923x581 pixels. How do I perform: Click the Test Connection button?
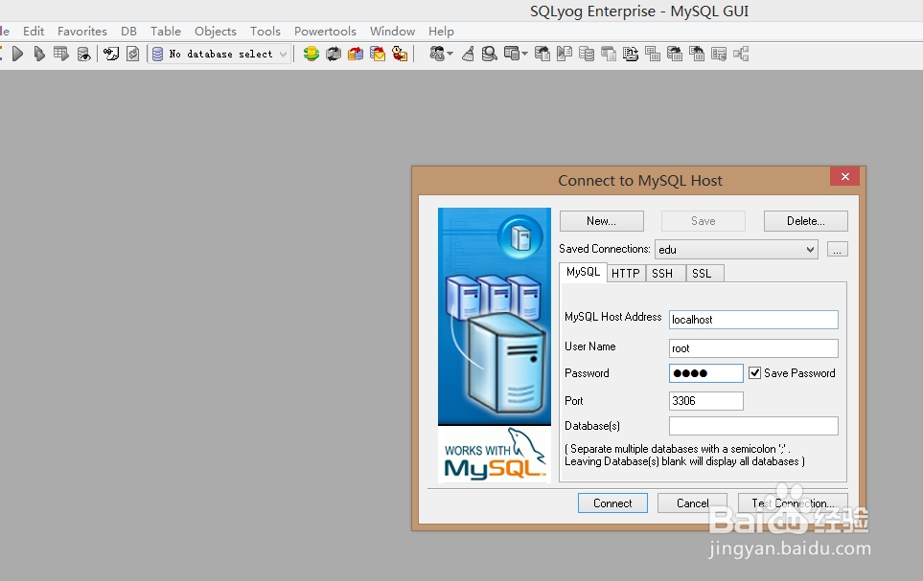(x=793, y=503)
